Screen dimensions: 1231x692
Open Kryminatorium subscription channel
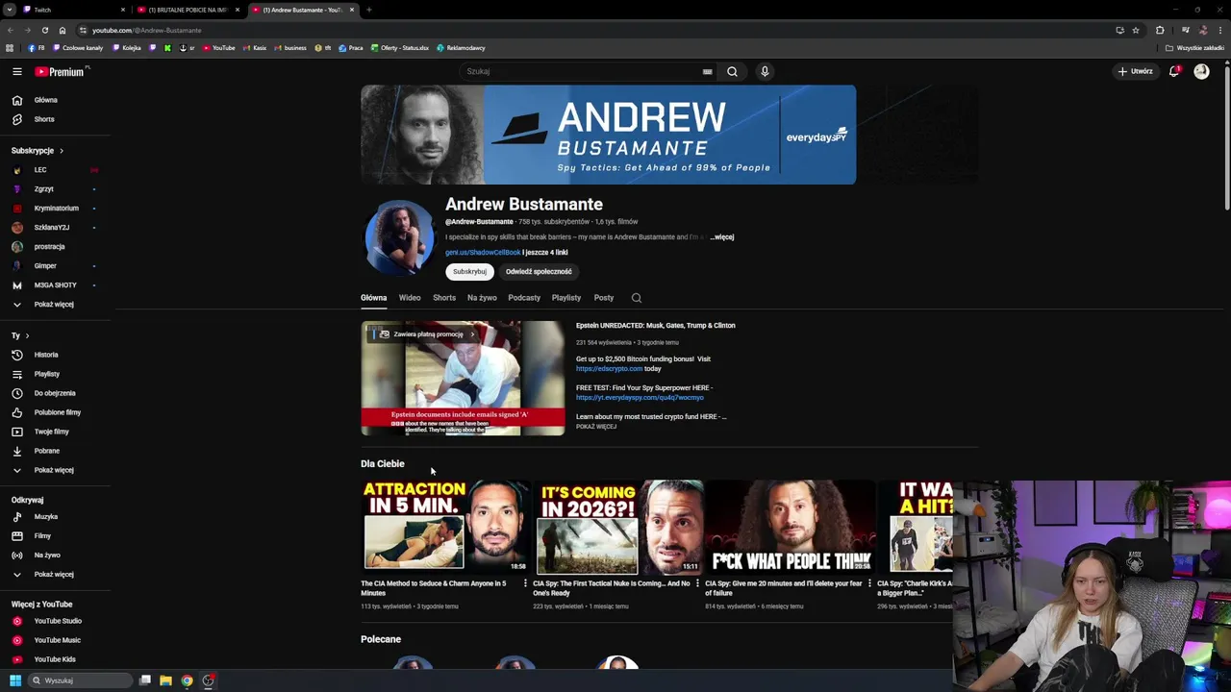[x=56, y=209]
